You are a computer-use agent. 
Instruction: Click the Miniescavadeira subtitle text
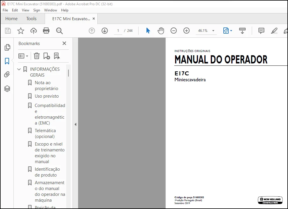tap(190, 80)
